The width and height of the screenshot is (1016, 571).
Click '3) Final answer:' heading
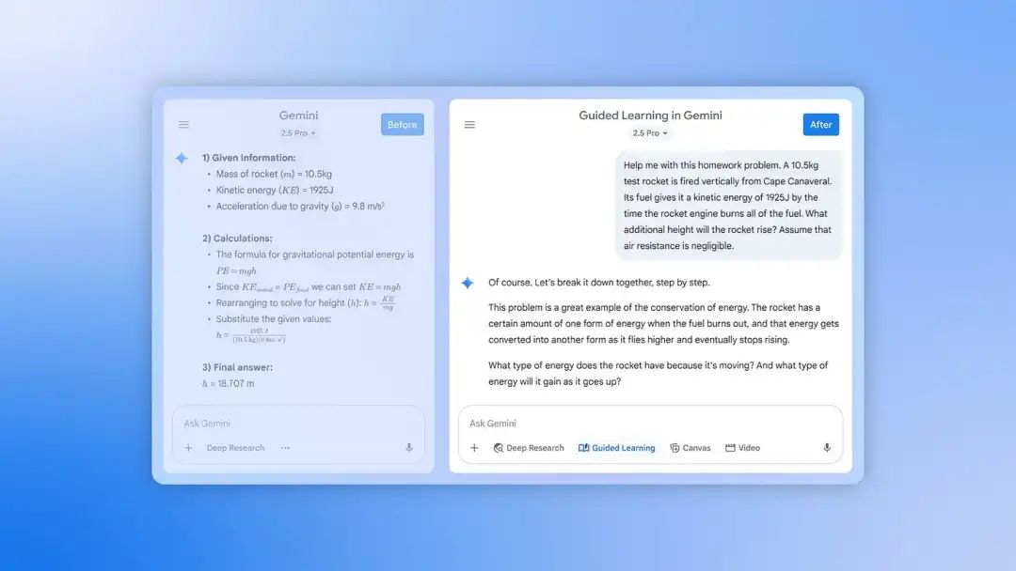[x=237, y=367]
